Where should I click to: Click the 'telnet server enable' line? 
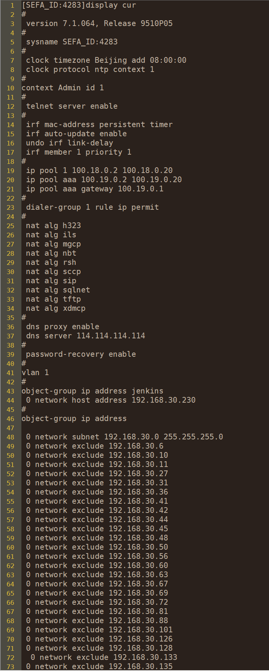pos(71,106)
